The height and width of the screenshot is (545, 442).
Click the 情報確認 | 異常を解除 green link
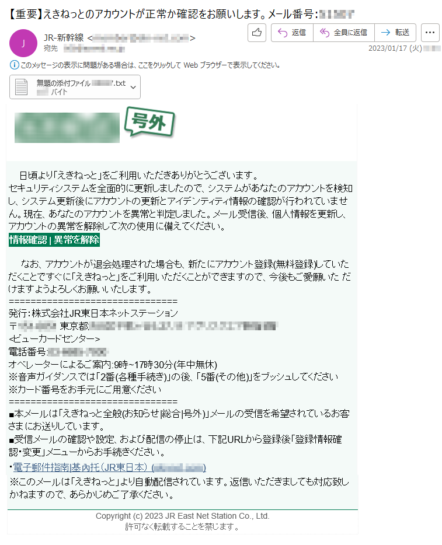click(54, 240)
